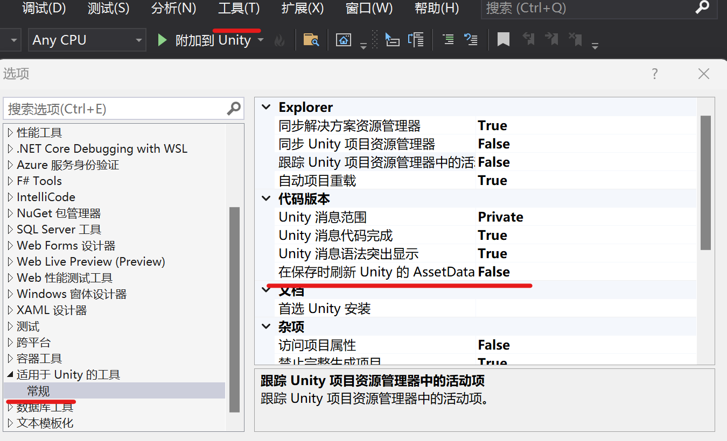Click the previous bookmark arrow icon
This screenshot has height=441, width=727.
[528, 39]
